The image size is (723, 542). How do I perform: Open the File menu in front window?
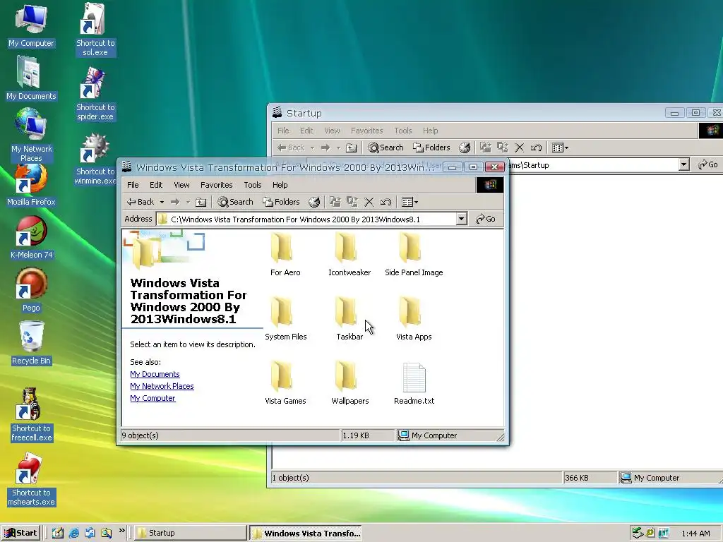click(133, 185)
